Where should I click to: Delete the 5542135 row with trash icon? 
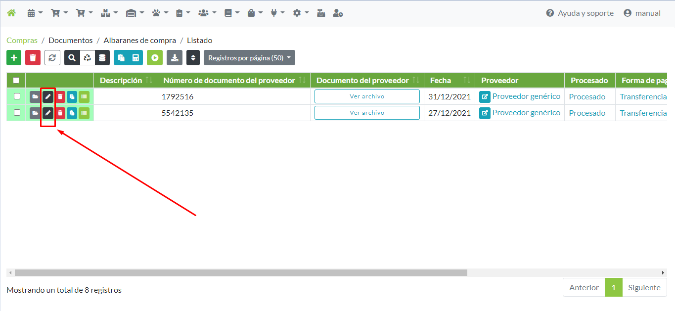[60, 113]
